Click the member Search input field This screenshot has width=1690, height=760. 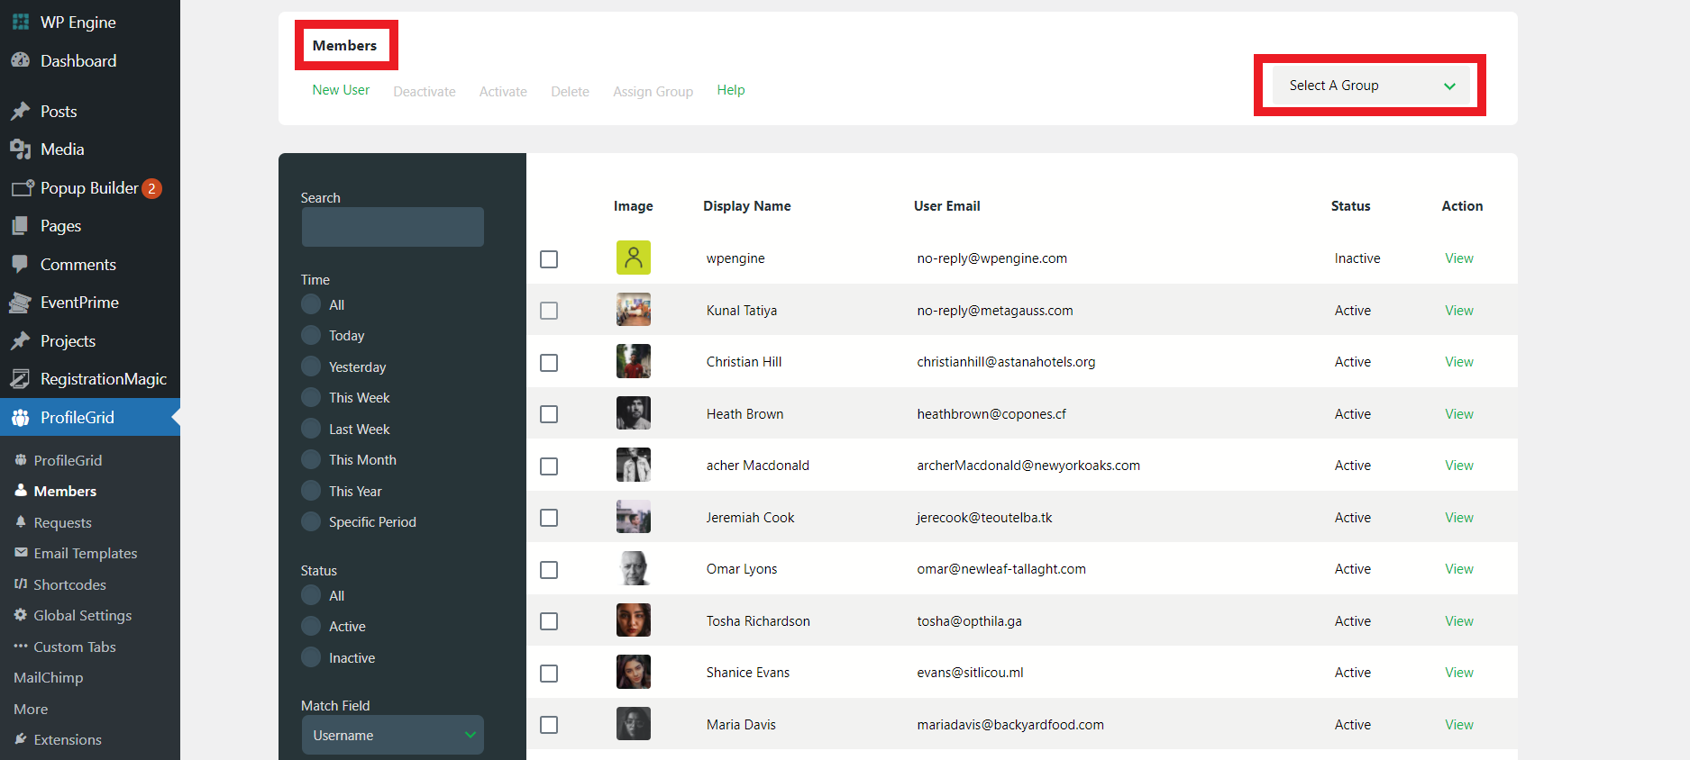click(x=392, y=227)
